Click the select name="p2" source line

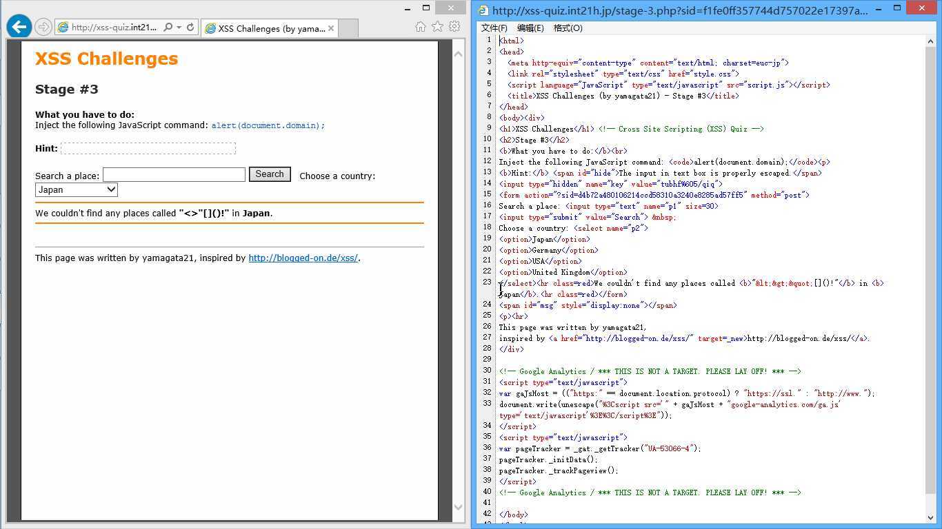574,228
